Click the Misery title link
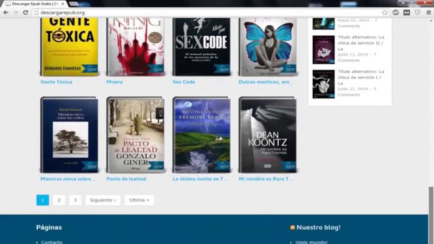 point(115,82)
